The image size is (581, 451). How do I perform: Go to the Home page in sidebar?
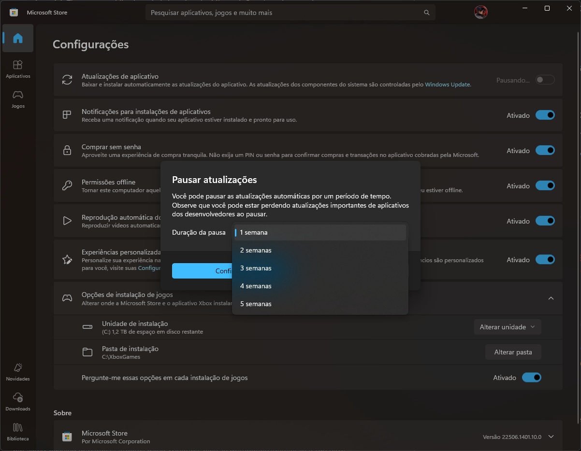tap(18, 38)
